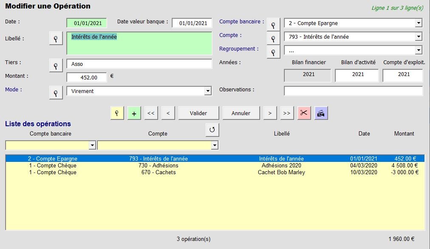Click the magnifier next to the Mode field
This screenshot has height=249, width=430.
(x=56, y=93)
